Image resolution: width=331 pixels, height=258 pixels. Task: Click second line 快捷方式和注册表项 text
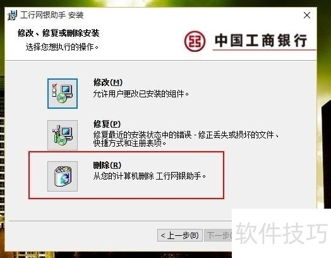pos(129,143)
